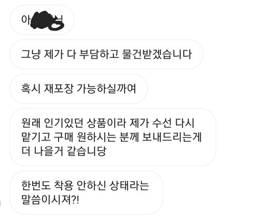
Task: Click the word 가능하실까여 in the third message
Action: (x=106, y=89)
